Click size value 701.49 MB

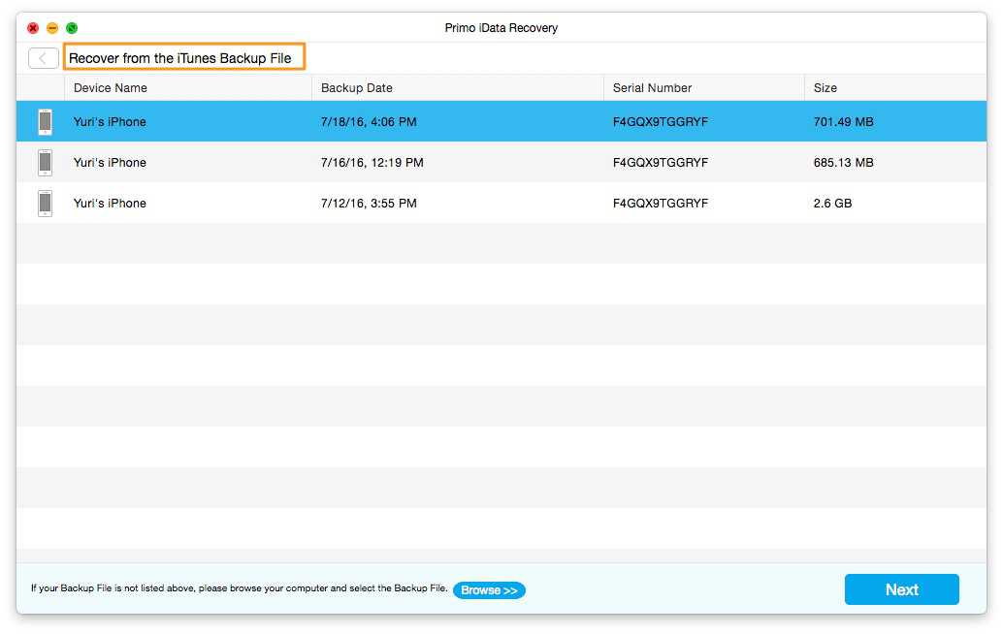tap(843, 121)
